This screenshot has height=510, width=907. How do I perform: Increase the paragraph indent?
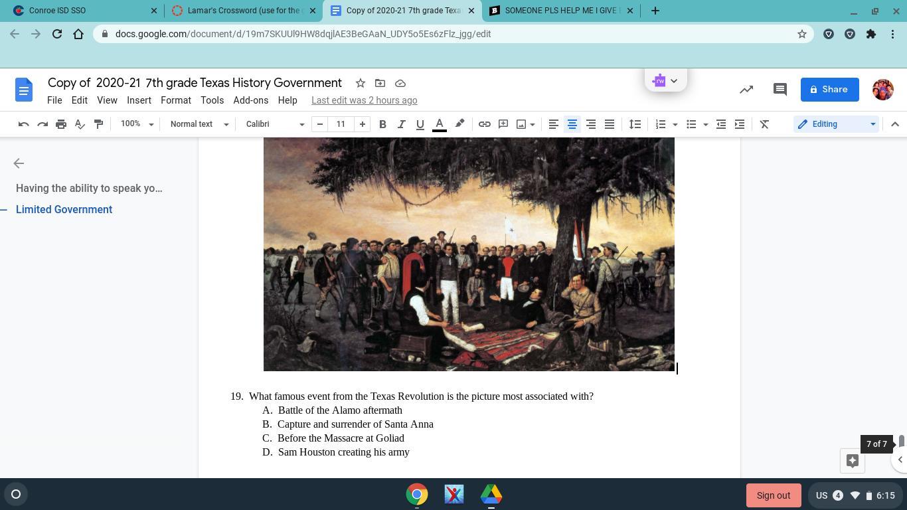(740, 124)
